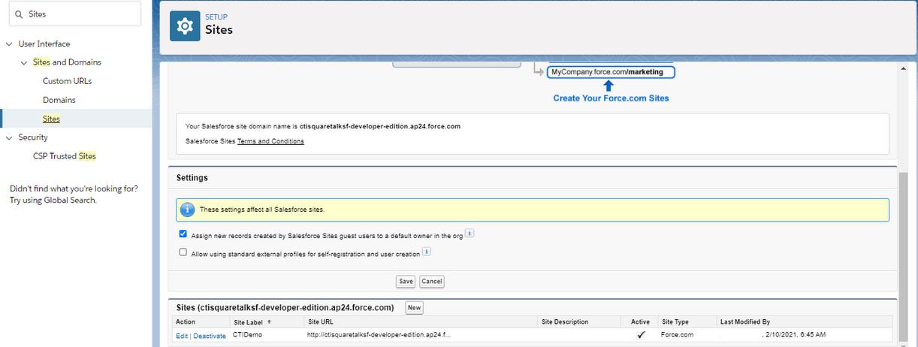Image resolution: width=918 pixels, height=347 pixels.
Task: Click the blue info icon in settings notice
Action: 188,210
